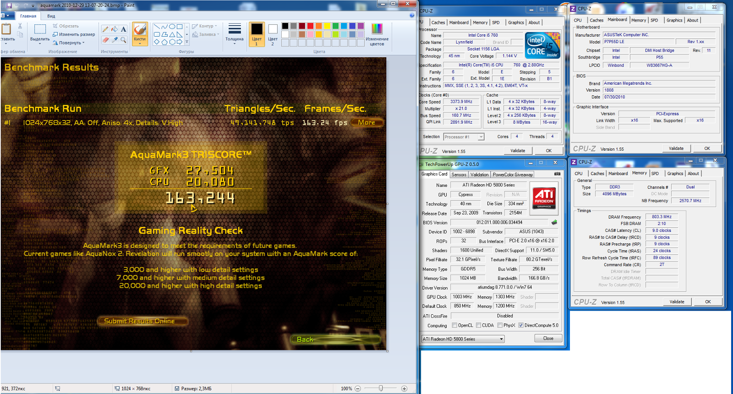
Task: Click Validate in DDR3 memory CPU-Z window
Action: [x=677, y=302]
